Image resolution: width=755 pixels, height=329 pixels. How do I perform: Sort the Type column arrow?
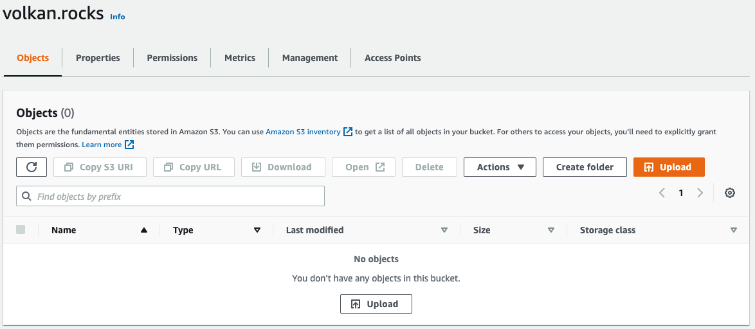coord(257,230)
